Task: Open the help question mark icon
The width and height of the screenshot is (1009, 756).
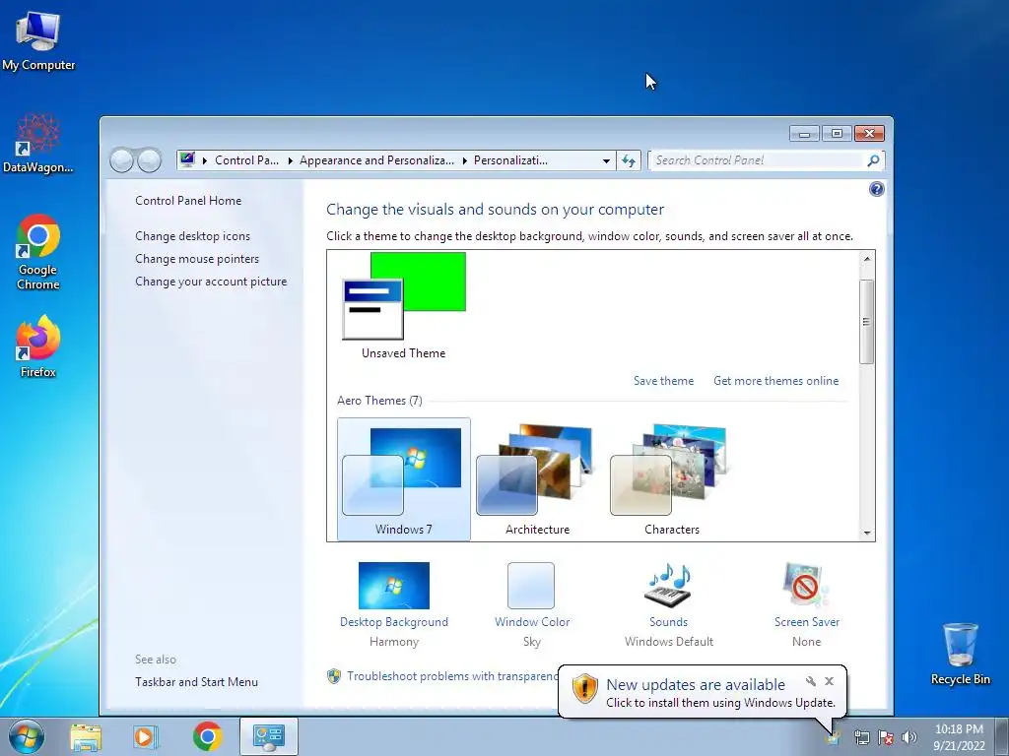Action: click(x=876, y=189)
